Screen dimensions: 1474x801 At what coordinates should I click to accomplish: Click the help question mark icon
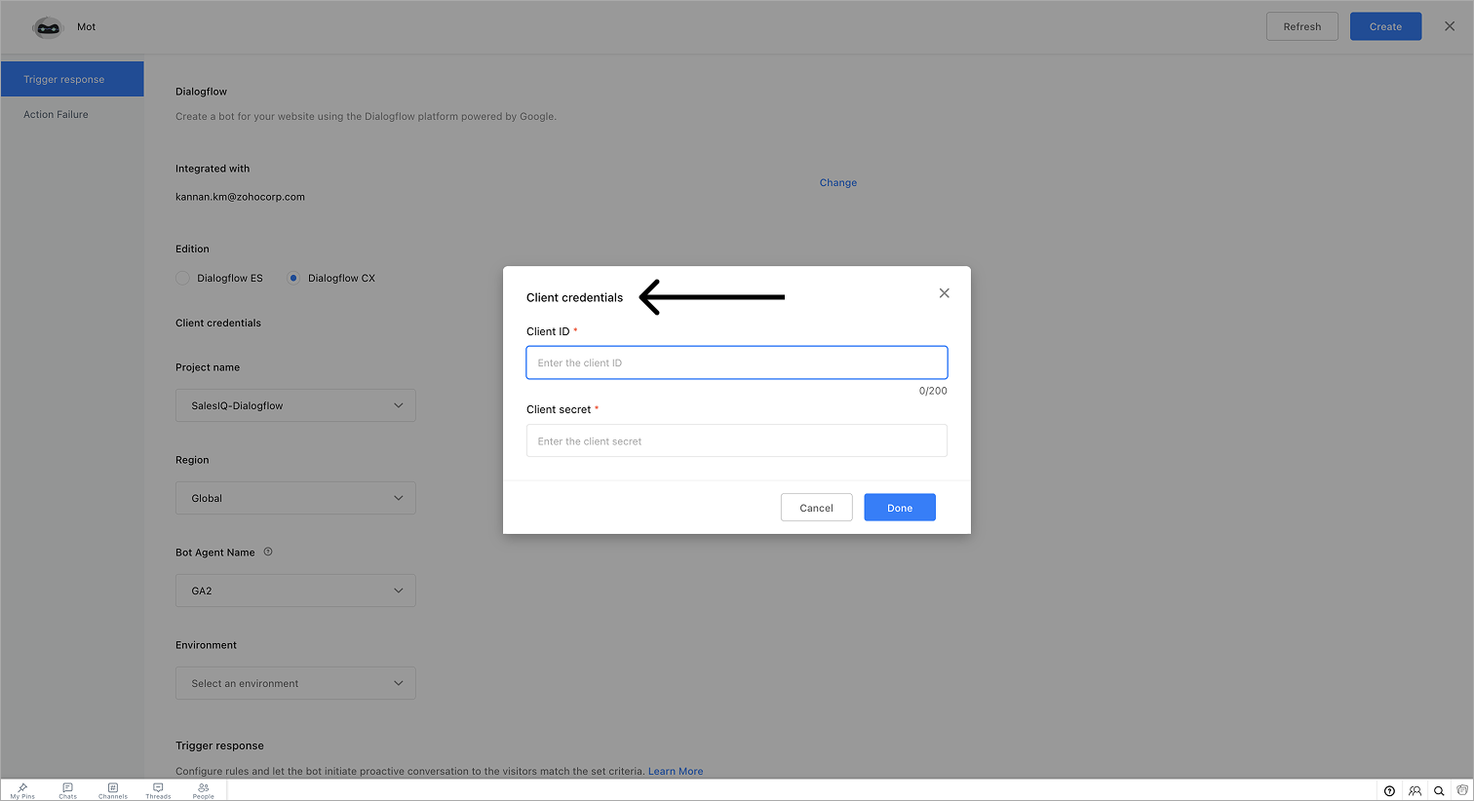(x=1389, y=791)
